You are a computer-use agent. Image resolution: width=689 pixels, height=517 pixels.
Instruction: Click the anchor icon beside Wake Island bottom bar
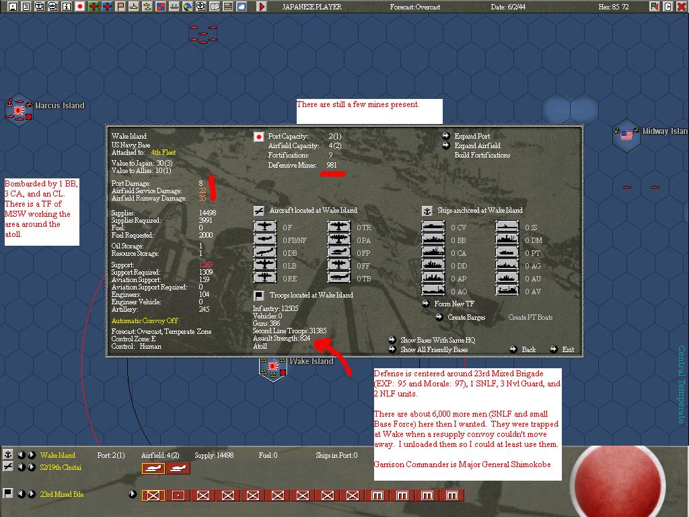tap(8, 454)
